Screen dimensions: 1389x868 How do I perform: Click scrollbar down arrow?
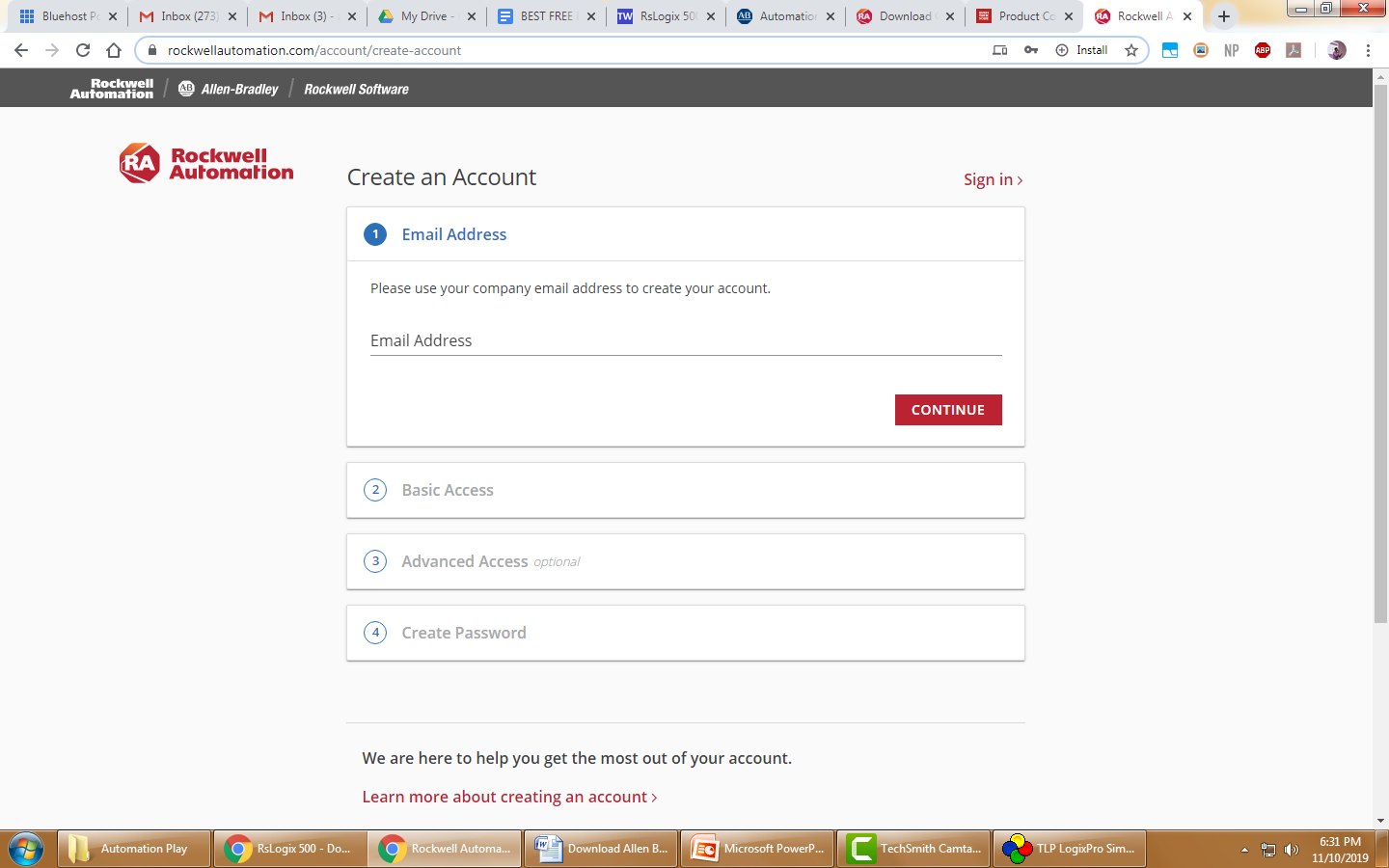(1380, 821)
